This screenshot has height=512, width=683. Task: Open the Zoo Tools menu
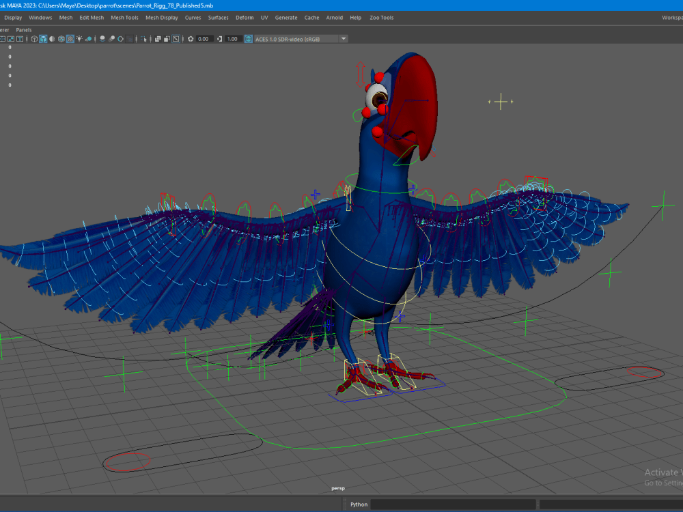381,18
